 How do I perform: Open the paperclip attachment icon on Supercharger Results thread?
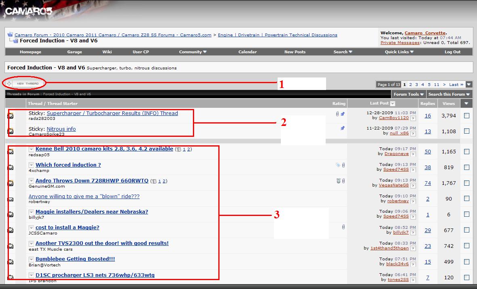337,113
